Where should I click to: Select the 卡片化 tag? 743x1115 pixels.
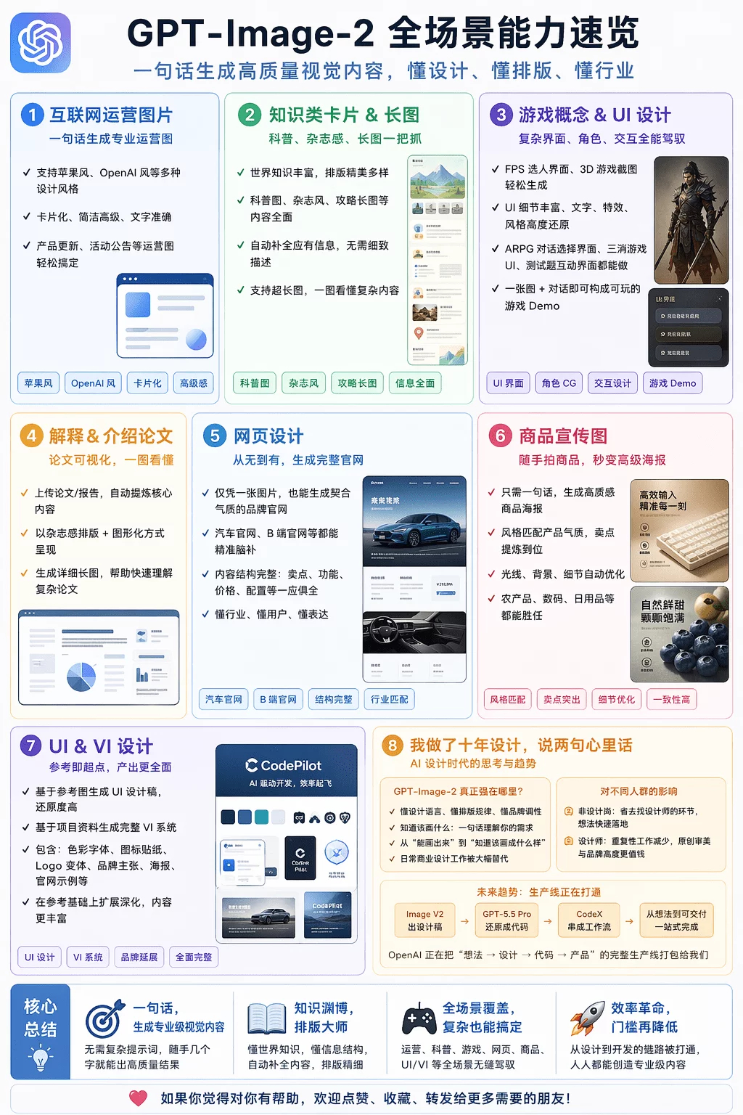click(147, 383)
